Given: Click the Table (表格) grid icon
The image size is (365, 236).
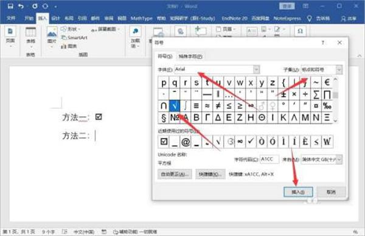Looking at the screenshot, I should pos(30,32).
